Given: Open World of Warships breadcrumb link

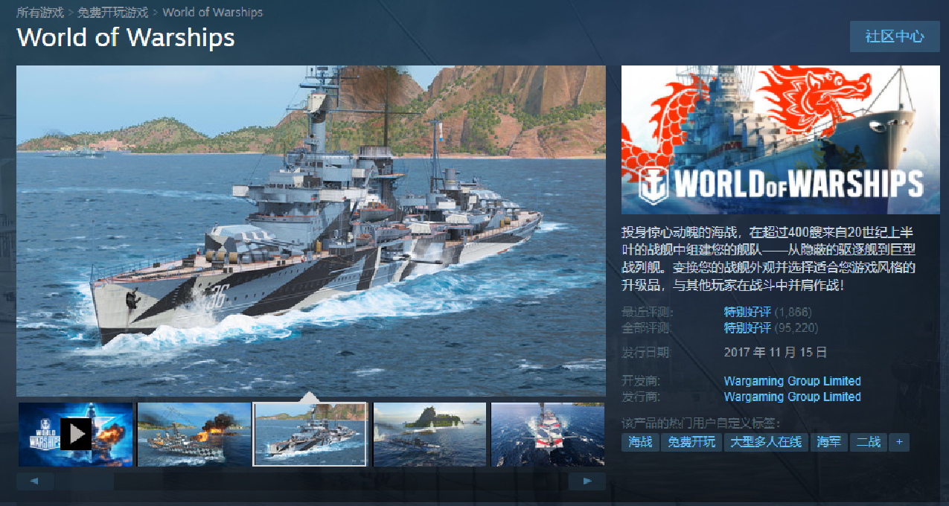Looking at the screenshot, I should click(212, 12).
